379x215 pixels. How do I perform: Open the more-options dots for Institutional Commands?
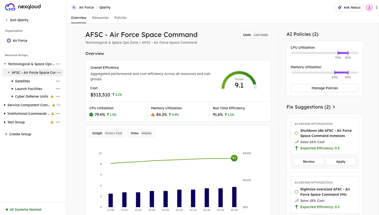tap(58, 114)
